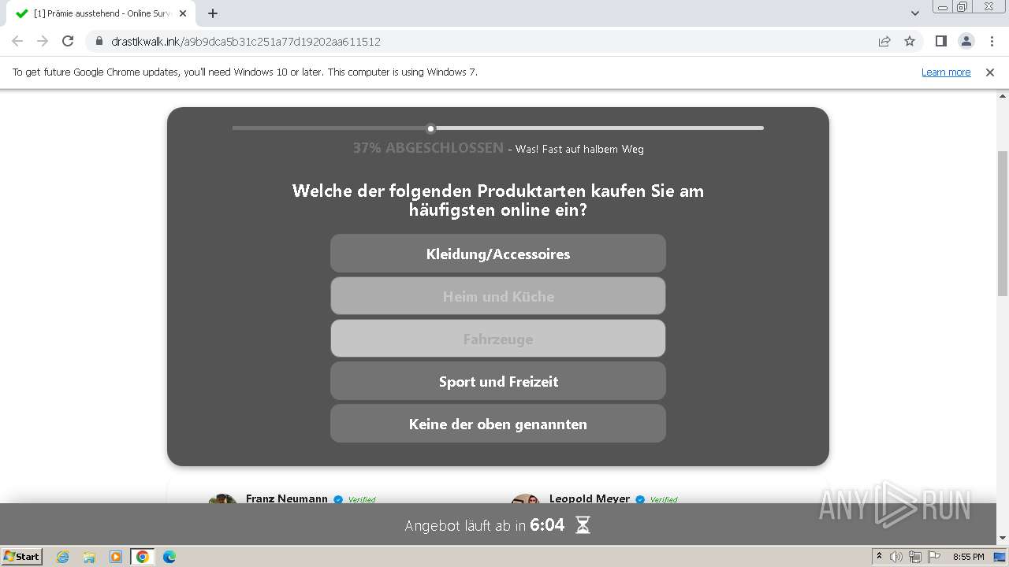Open the volume control in tray
The width and height of the screenshot is (1009, 567).
tap(896, 557)
